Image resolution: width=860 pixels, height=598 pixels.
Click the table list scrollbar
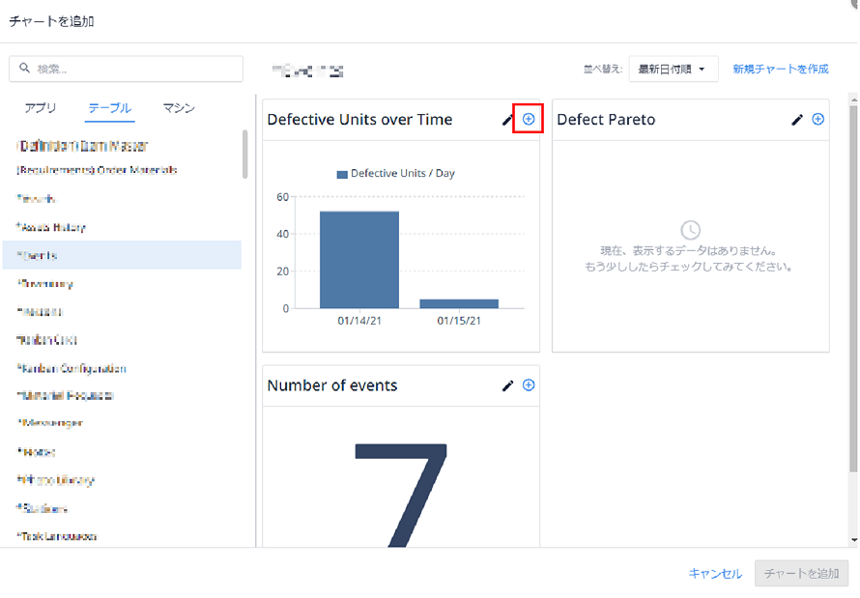(x=244, y=154)
